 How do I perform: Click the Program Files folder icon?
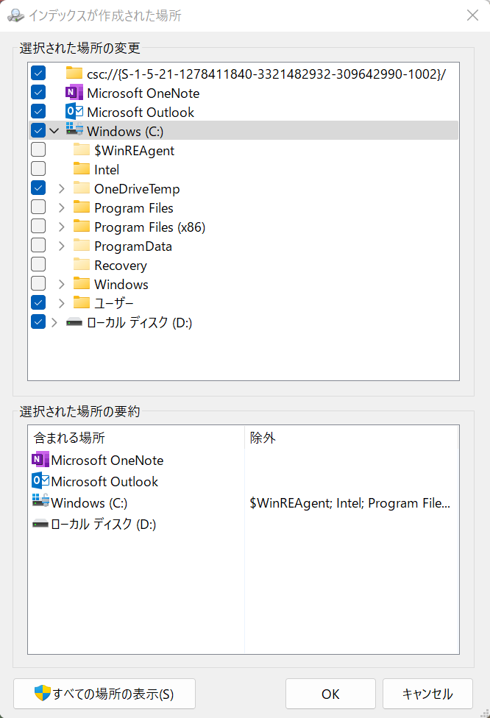point(82,207)
